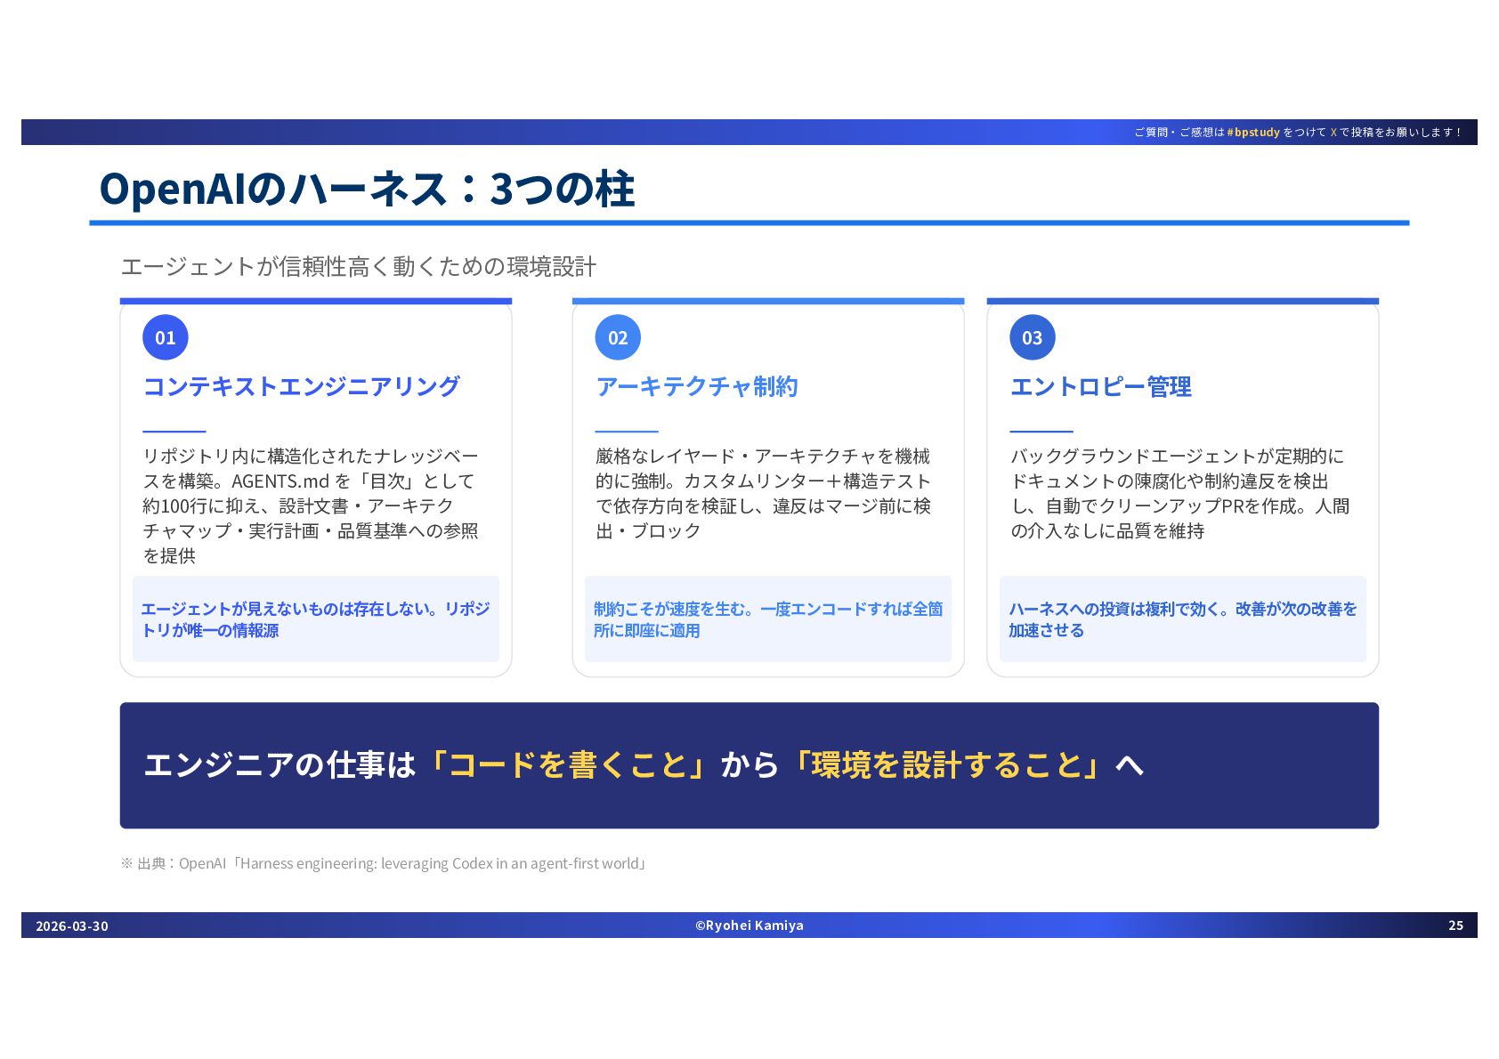Click the callout "制約こそが速度を生む"

[768, 619]
